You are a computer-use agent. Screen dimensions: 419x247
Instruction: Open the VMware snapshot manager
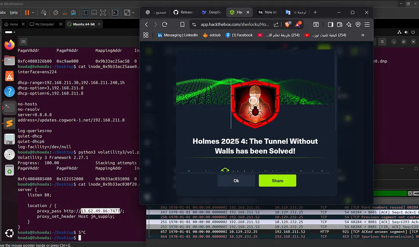tap(73, 13)
